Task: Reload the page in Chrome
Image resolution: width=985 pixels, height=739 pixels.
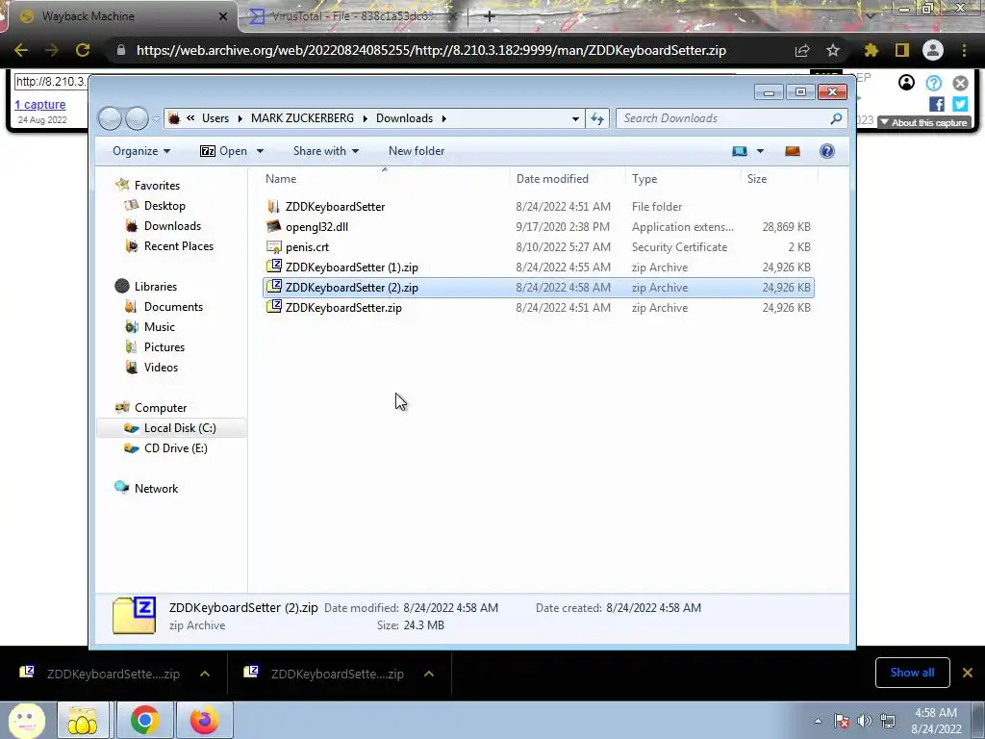Action: [x=83, y=50]
